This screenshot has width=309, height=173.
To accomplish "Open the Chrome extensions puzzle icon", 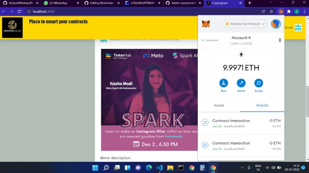I will 288,11.
